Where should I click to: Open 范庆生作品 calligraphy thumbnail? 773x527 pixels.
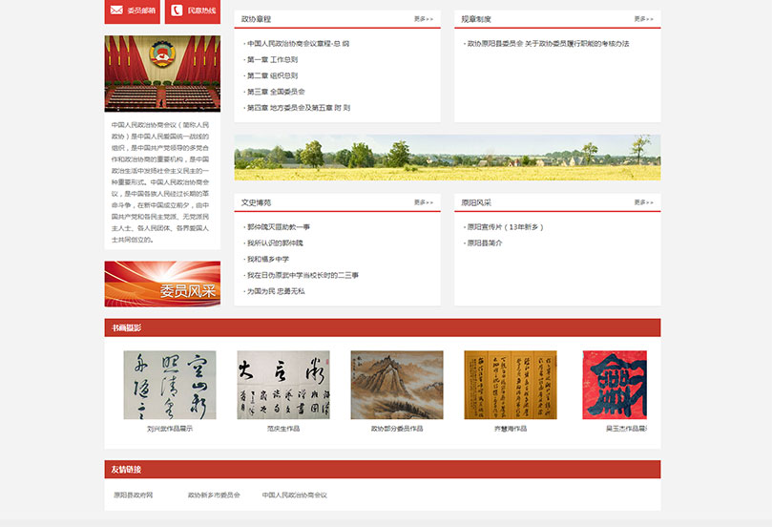pyautogui.click(x=283, y=385)
